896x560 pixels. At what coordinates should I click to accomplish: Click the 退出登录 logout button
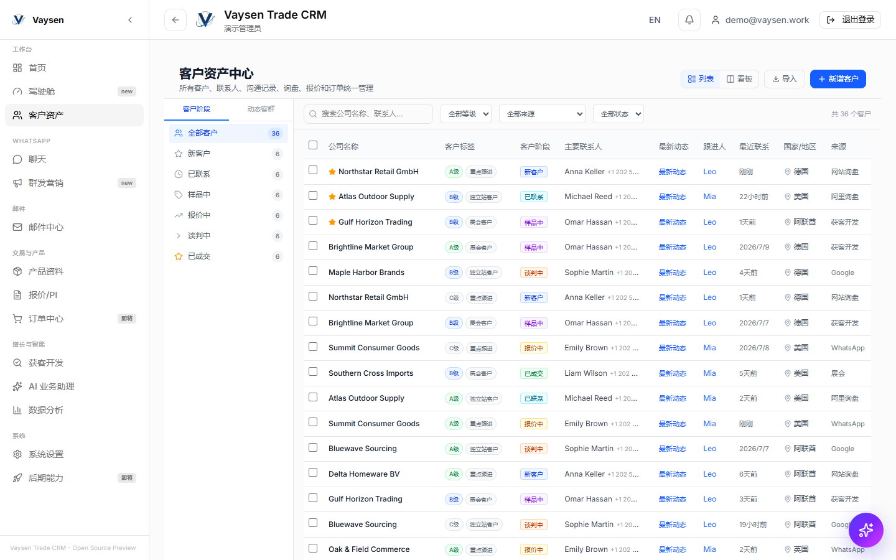coord(850,20)
